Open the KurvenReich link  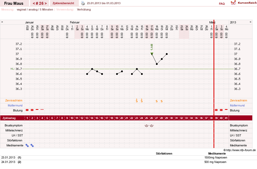point(247,3)
